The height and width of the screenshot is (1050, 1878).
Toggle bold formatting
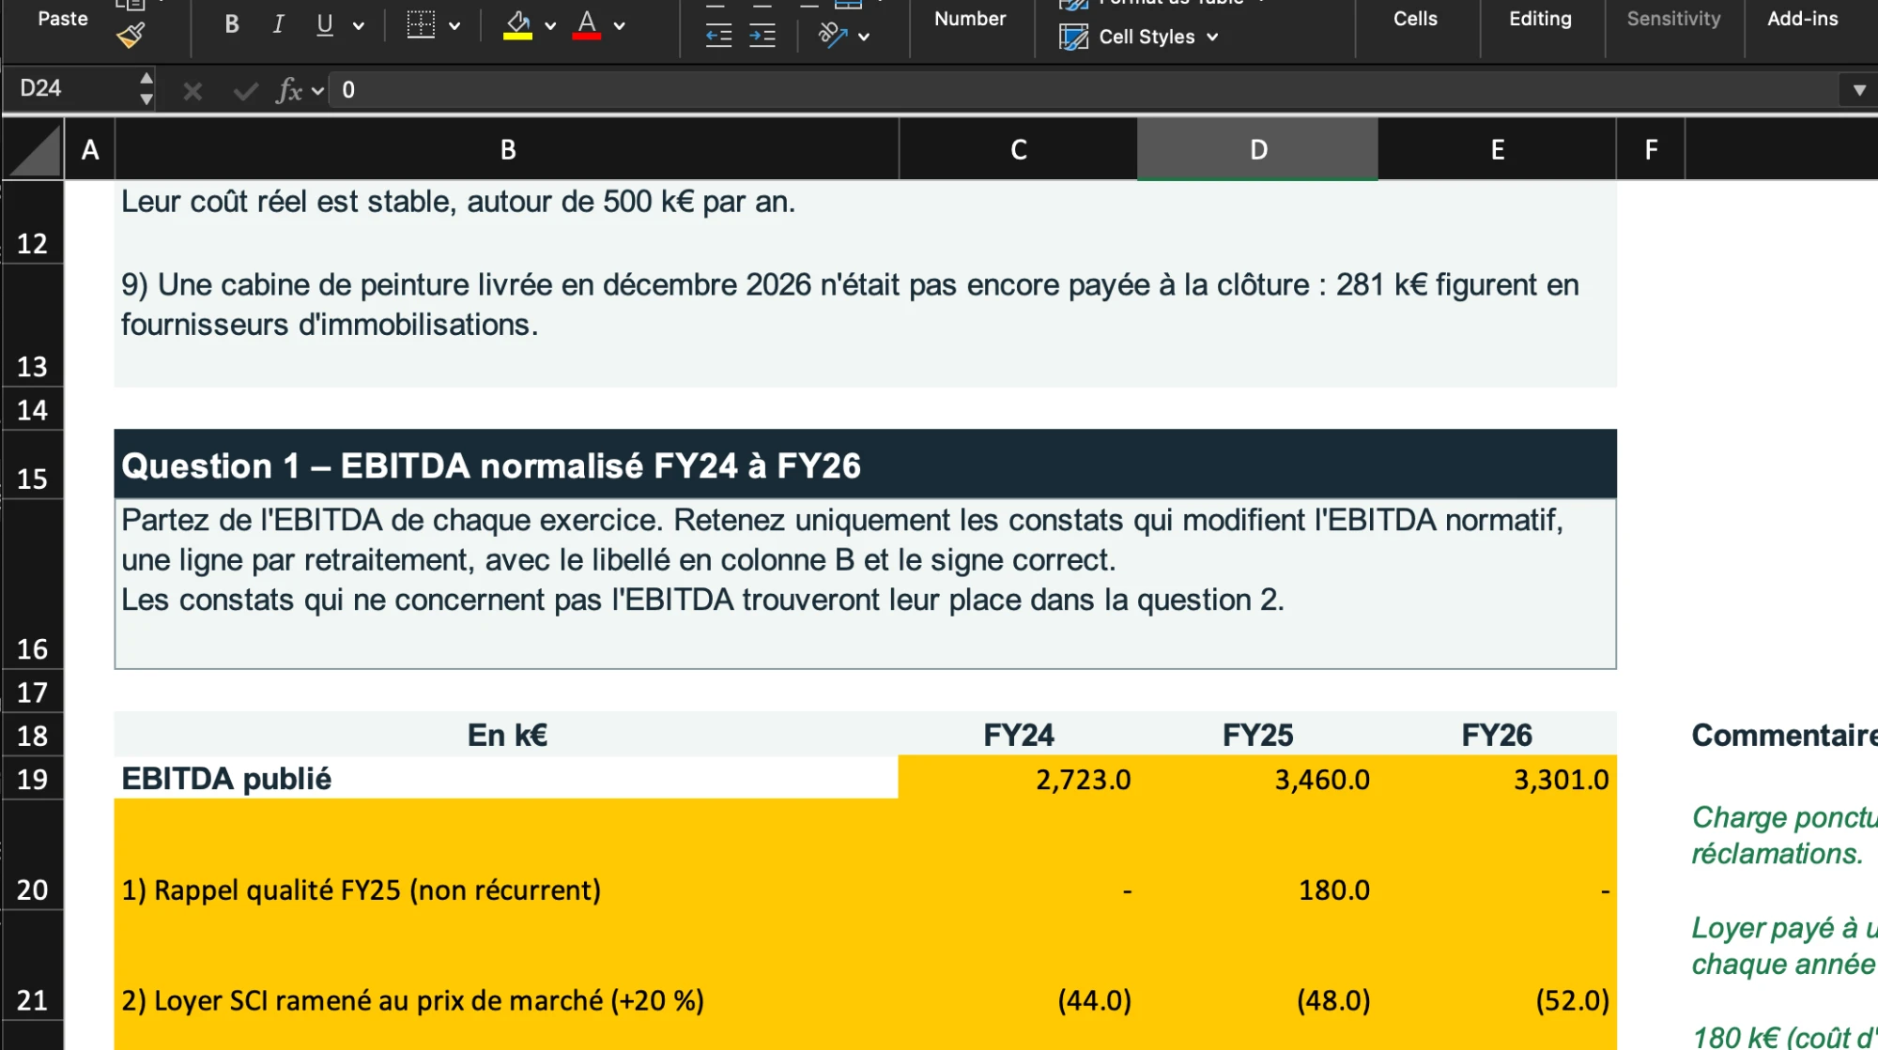coord(232,24)
